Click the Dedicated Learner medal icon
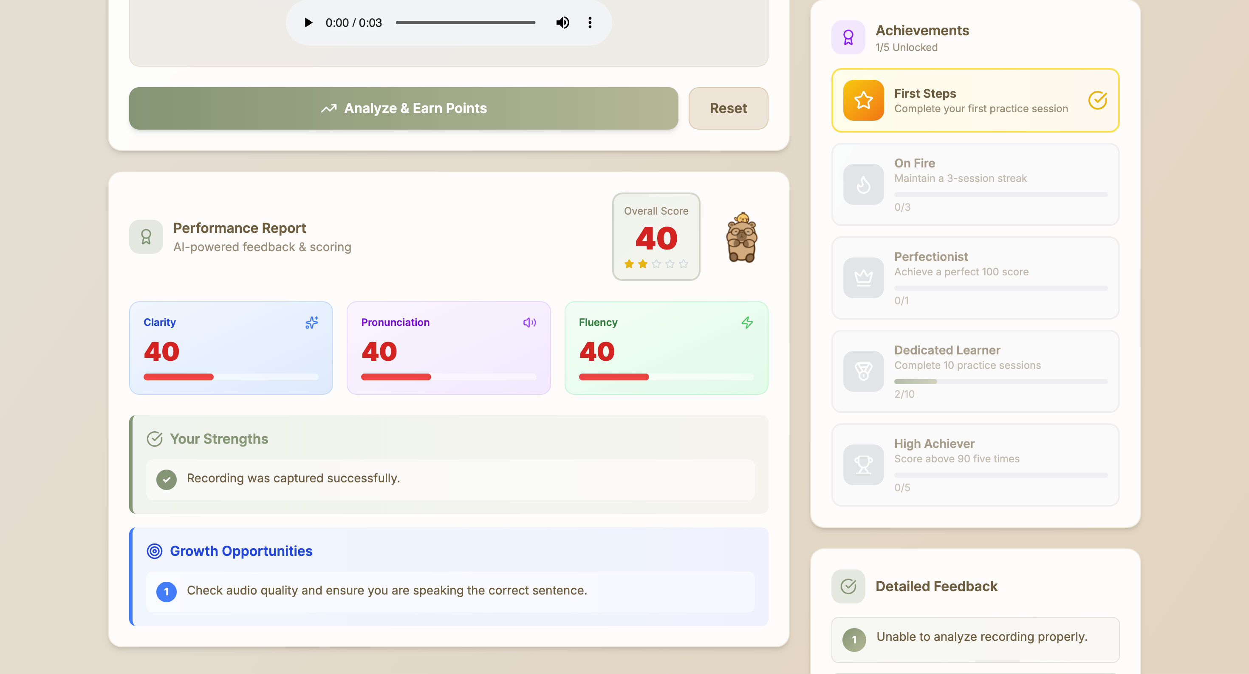This screenshot has height=674, width=1249. coord(863,372)
